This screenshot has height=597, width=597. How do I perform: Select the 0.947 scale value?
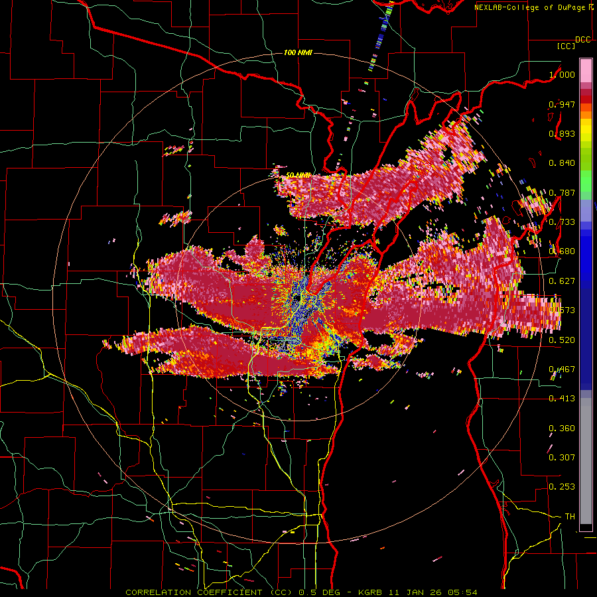(562, 104)
